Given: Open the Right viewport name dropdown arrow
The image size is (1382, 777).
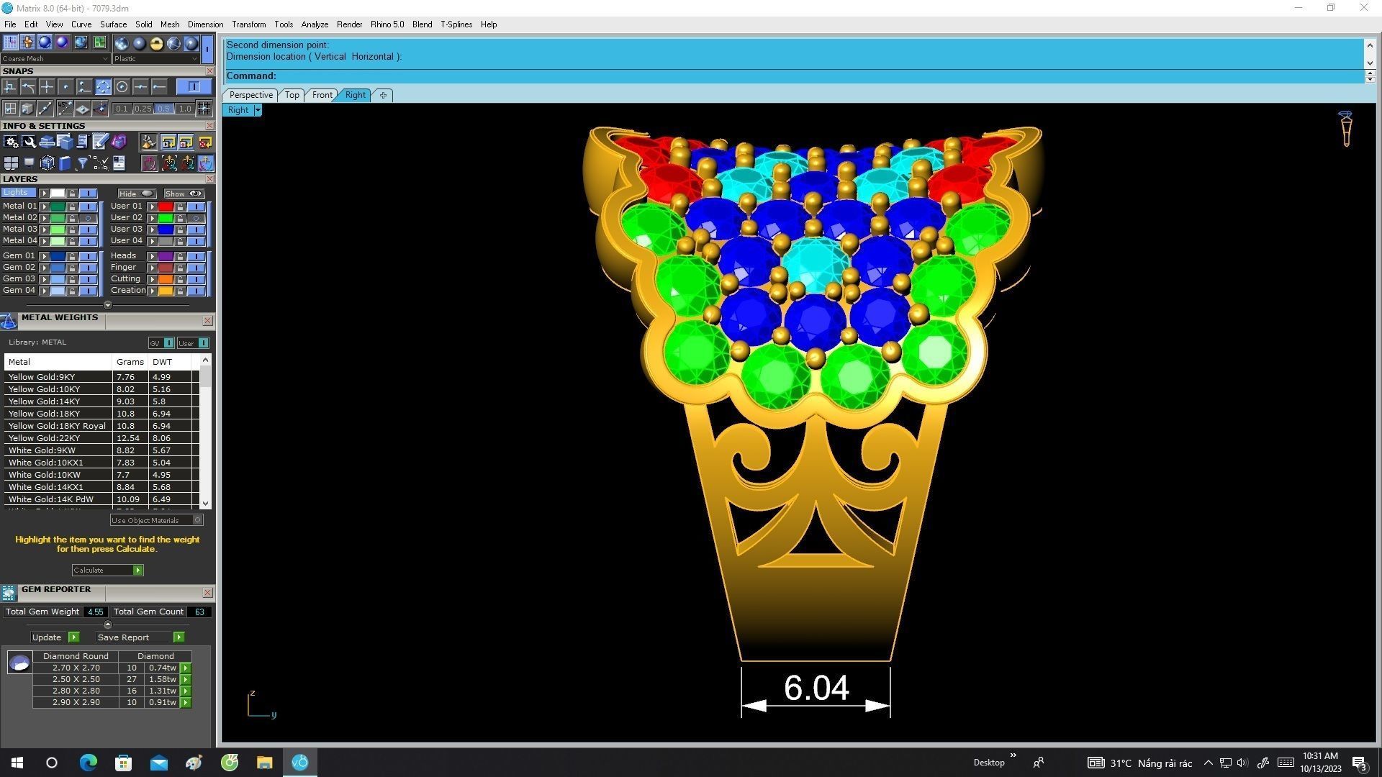Looking at the screenshot, I should pyautogui.click(x=258, y=110).
